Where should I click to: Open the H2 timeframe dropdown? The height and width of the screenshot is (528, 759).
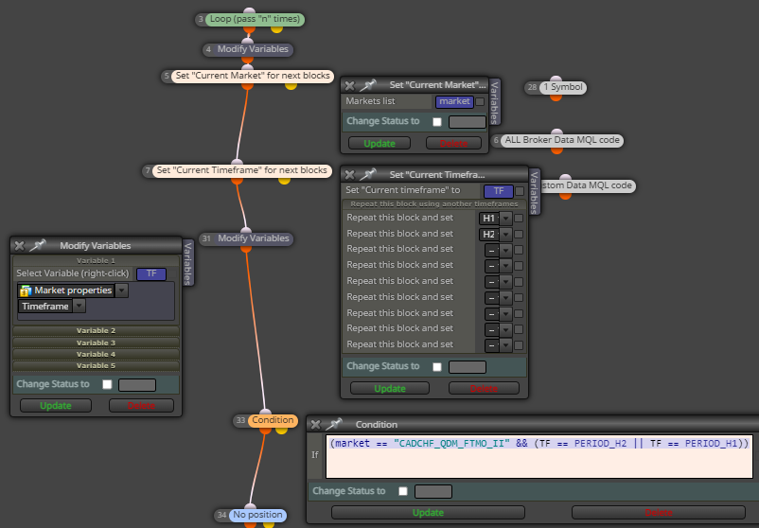coord(505,235)
